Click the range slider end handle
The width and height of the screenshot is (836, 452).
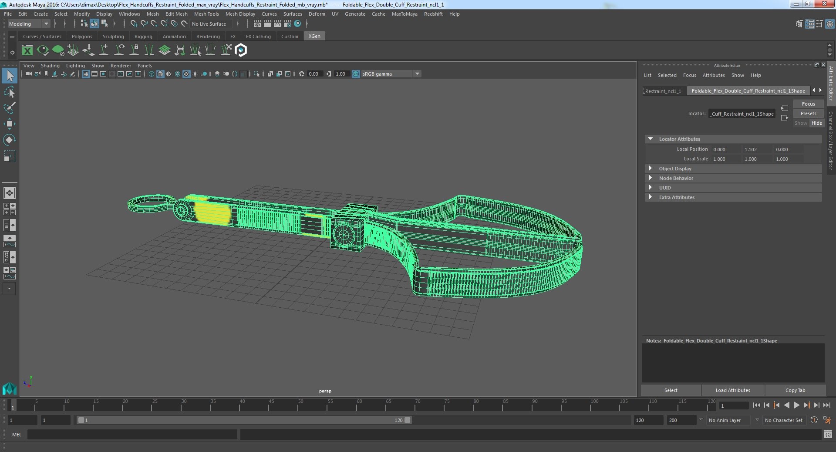(x=407, y=420)
